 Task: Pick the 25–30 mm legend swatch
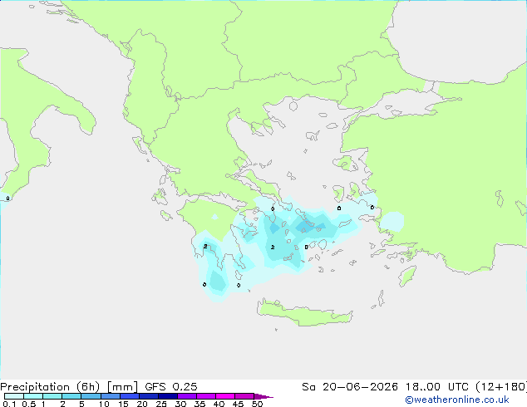pyautogui.click(x=167, y=396)
